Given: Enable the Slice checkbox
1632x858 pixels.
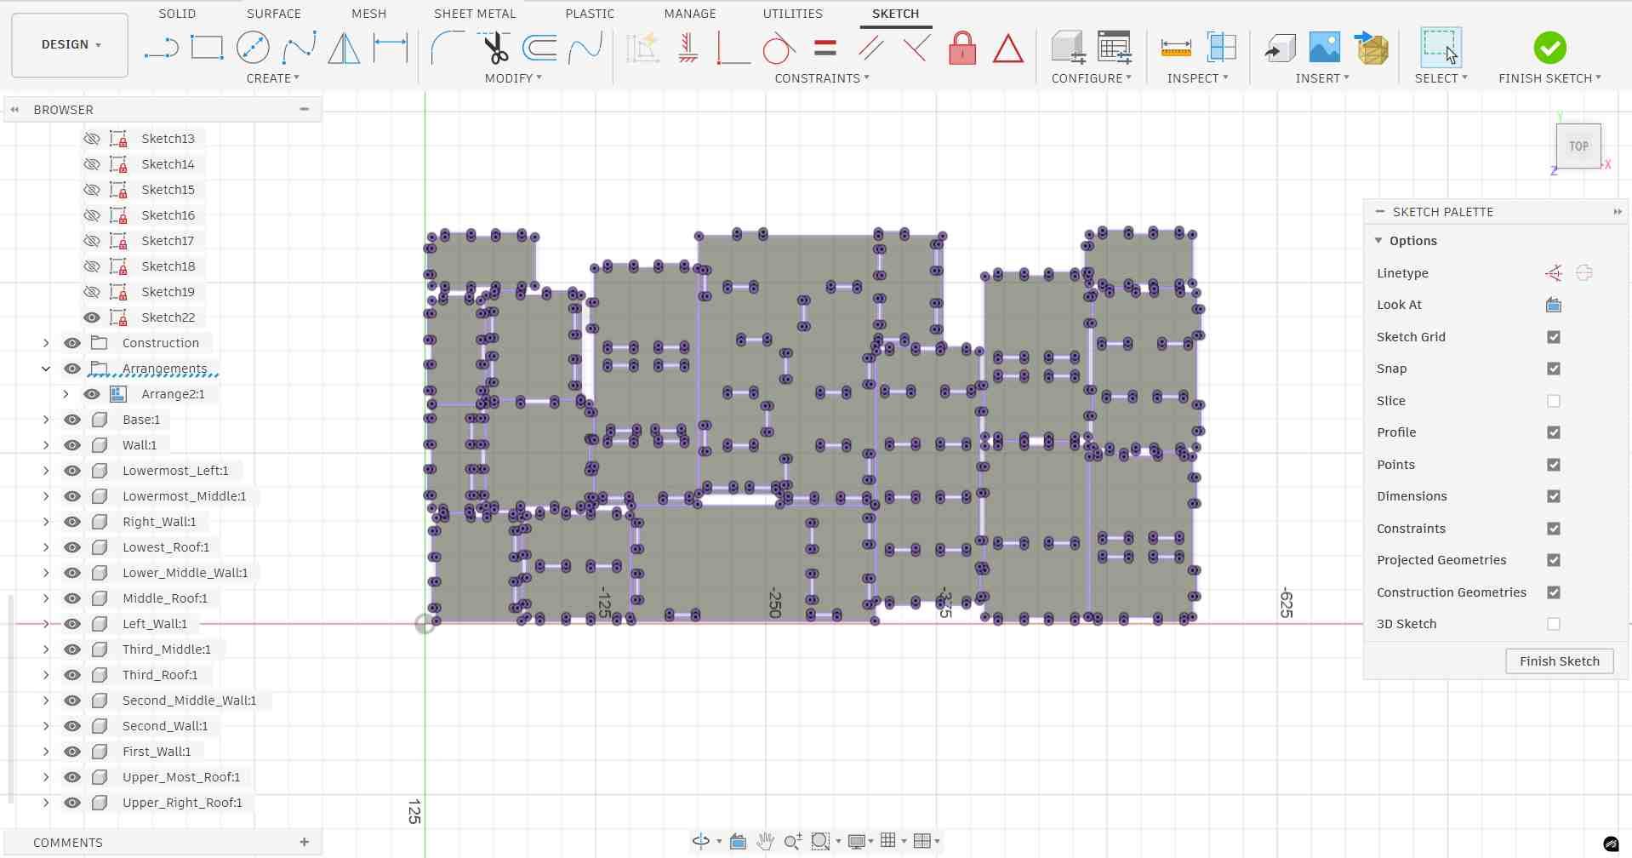Looking at the screenshot, I should click(1554, 401).
